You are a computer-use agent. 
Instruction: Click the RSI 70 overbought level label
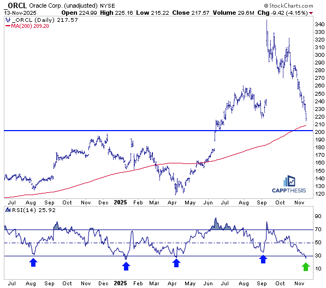318,230
